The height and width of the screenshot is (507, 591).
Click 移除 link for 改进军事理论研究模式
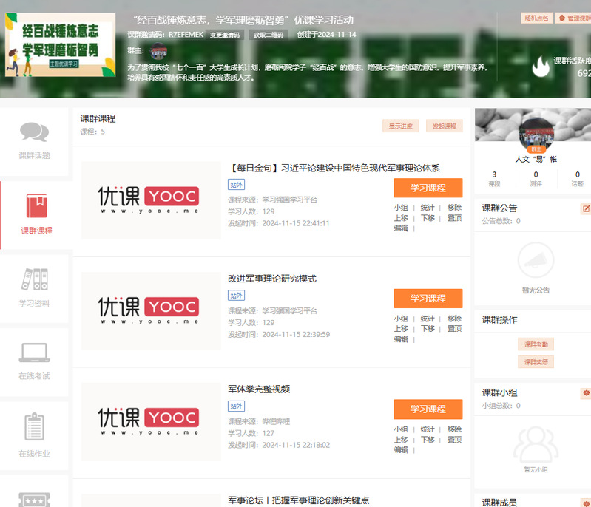pyautogui.click(x=455, y=319)
